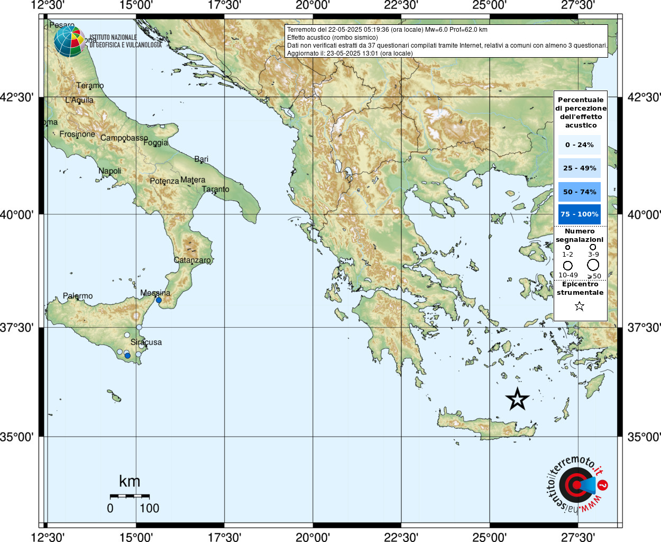Viewport: 661px width, 542px height.
Task: Click the Matera city label
Action: click(x=193, y=180)
